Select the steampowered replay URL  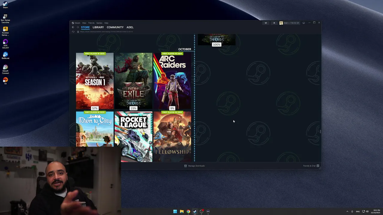click(106, 32)
